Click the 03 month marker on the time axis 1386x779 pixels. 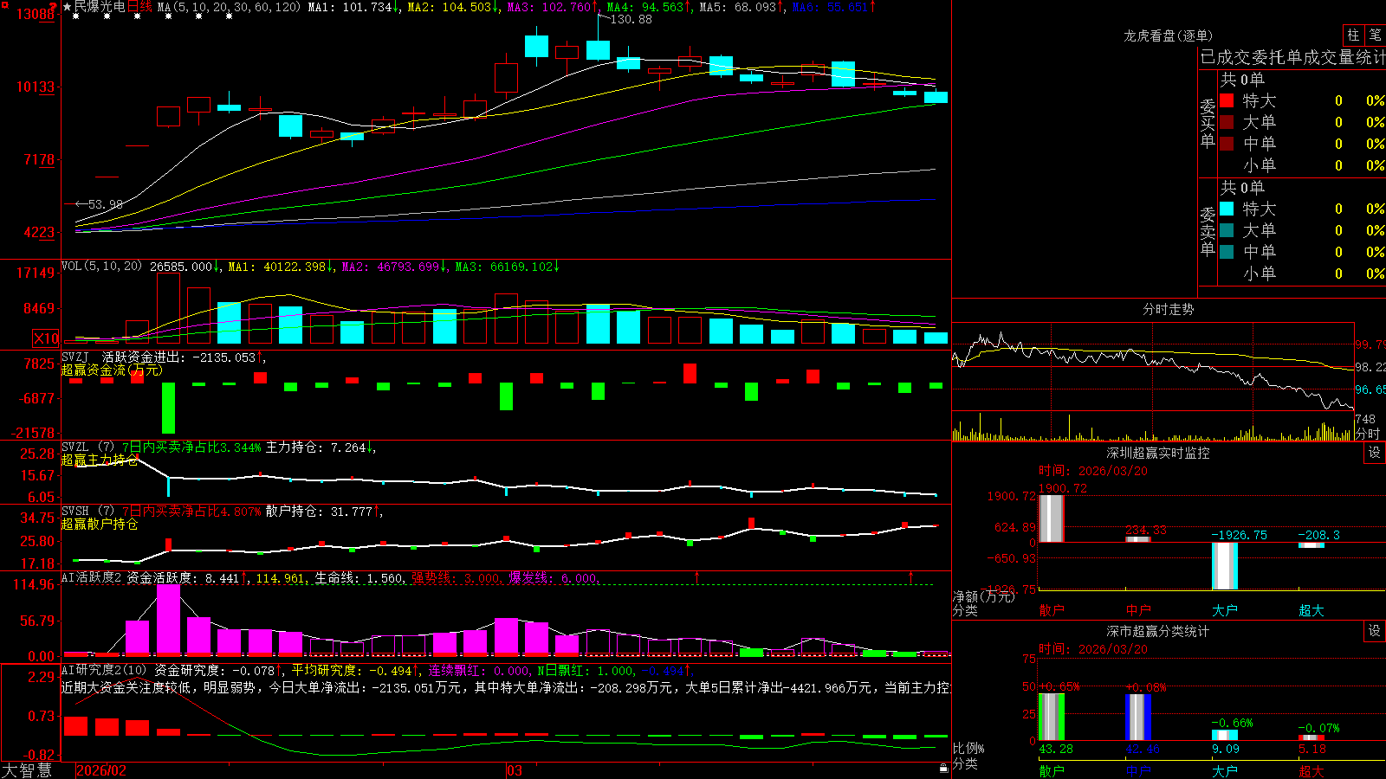click(x=515, y=770)
